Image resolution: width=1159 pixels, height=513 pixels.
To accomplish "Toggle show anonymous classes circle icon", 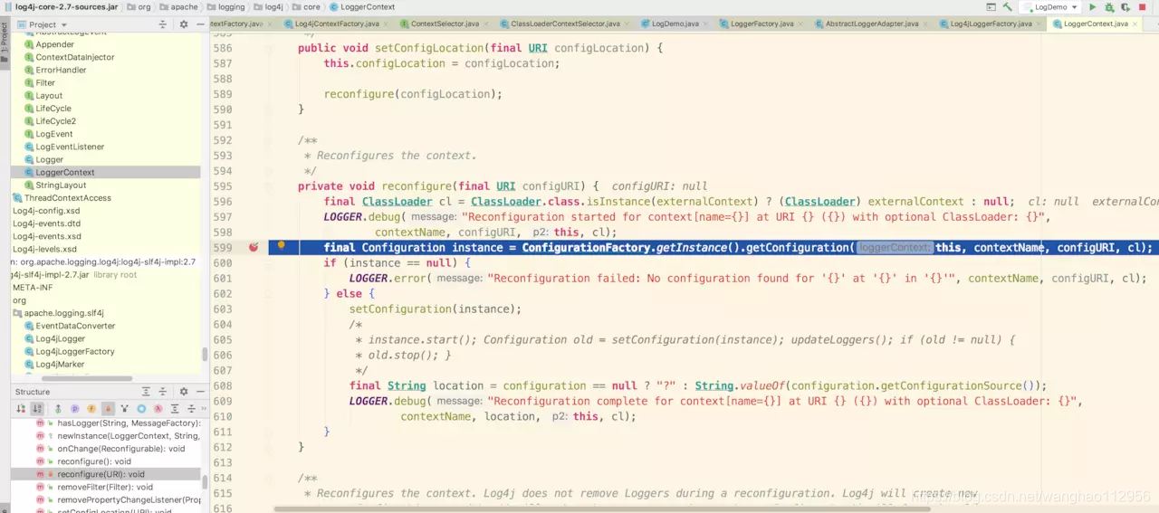I will click(141, 409).
